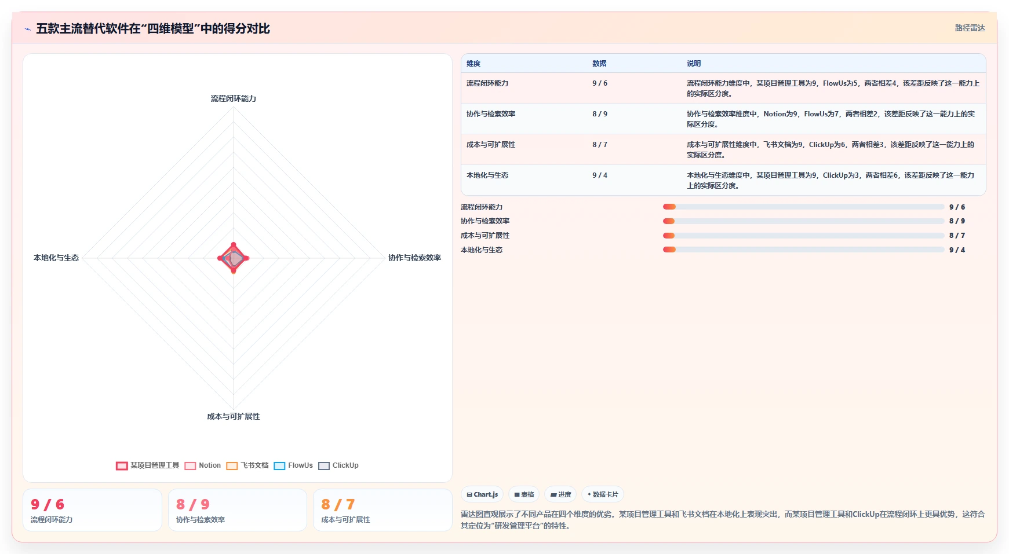Click the description text for 本地化与生态 row
This screenshot has height=554, width=1009.
830,181
